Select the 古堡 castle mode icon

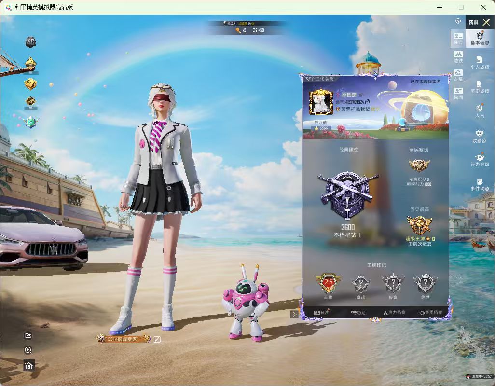pos(458,75)
